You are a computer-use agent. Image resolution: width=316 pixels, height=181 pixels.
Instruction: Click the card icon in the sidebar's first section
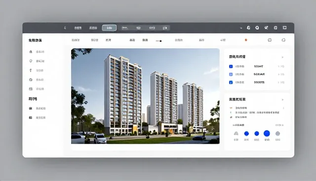click(31, 89)
